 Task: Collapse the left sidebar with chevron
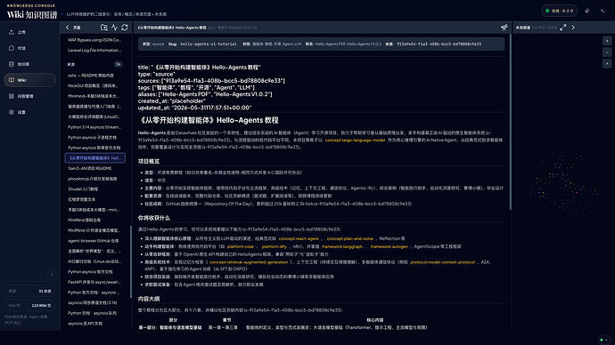[x=52, y=275]
